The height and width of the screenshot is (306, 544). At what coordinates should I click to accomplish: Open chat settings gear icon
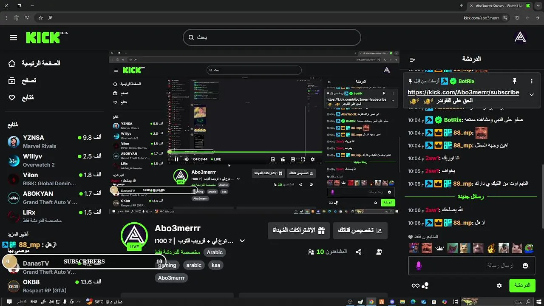point(499,286)
